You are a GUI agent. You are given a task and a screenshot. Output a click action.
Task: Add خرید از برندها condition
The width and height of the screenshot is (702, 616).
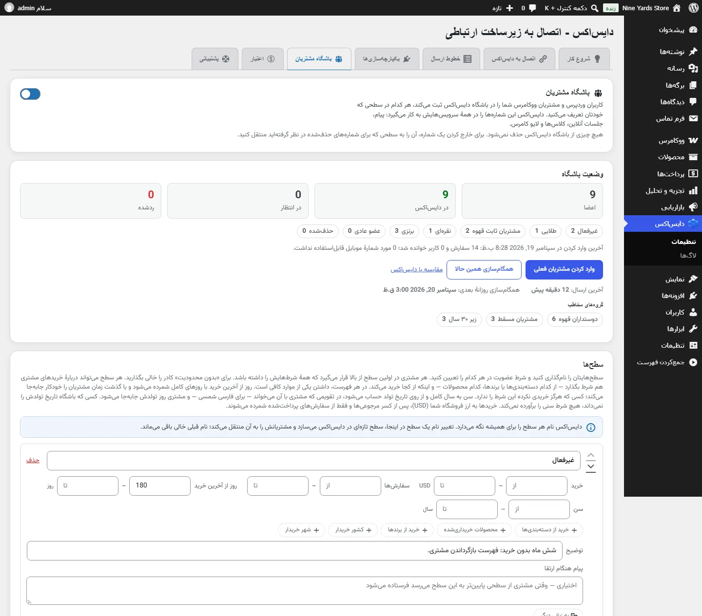click(x=408, y=530)
